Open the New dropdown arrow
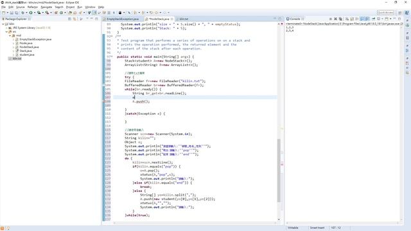 (x=8, y=13)
